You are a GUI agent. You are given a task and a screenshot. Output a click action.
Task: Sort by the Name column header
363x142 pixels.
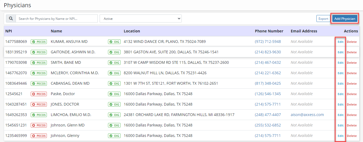(56, 31)
